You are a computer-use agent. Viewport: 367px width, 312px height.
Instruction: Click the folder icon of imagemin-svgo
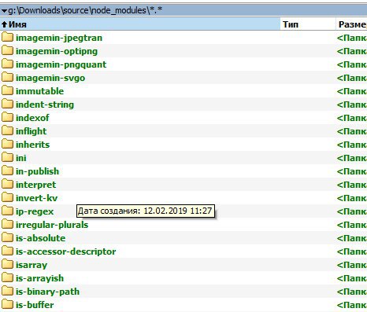(x=7, y=77)
